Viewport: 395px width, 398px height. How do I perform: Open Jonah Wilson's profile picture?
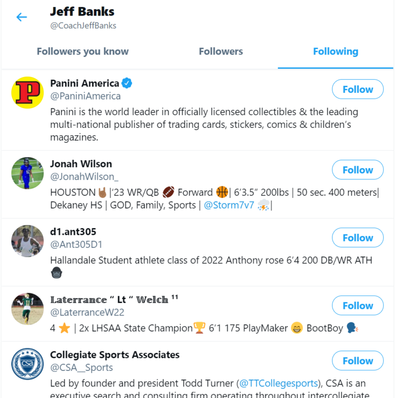pos(27,173)
